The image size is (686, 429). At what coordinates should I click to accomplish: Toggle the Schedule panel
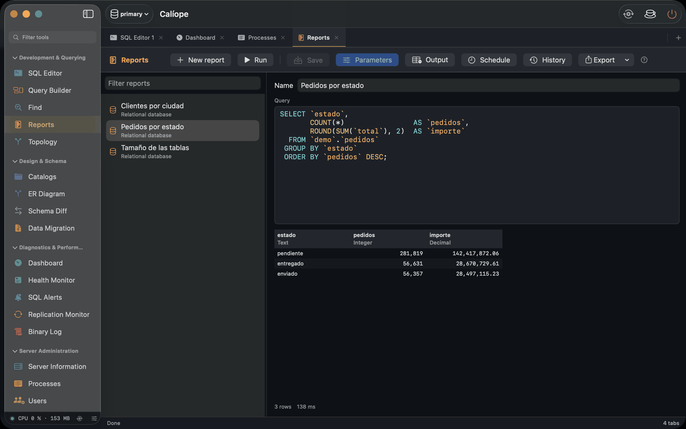489,60
